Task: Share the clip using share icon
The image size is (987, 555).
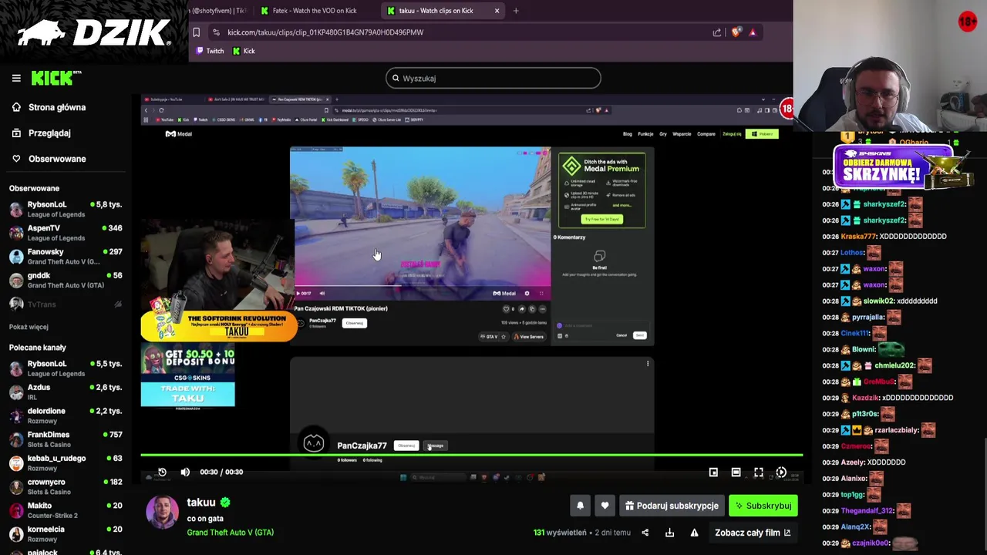Action: click(x=645, y=533)
